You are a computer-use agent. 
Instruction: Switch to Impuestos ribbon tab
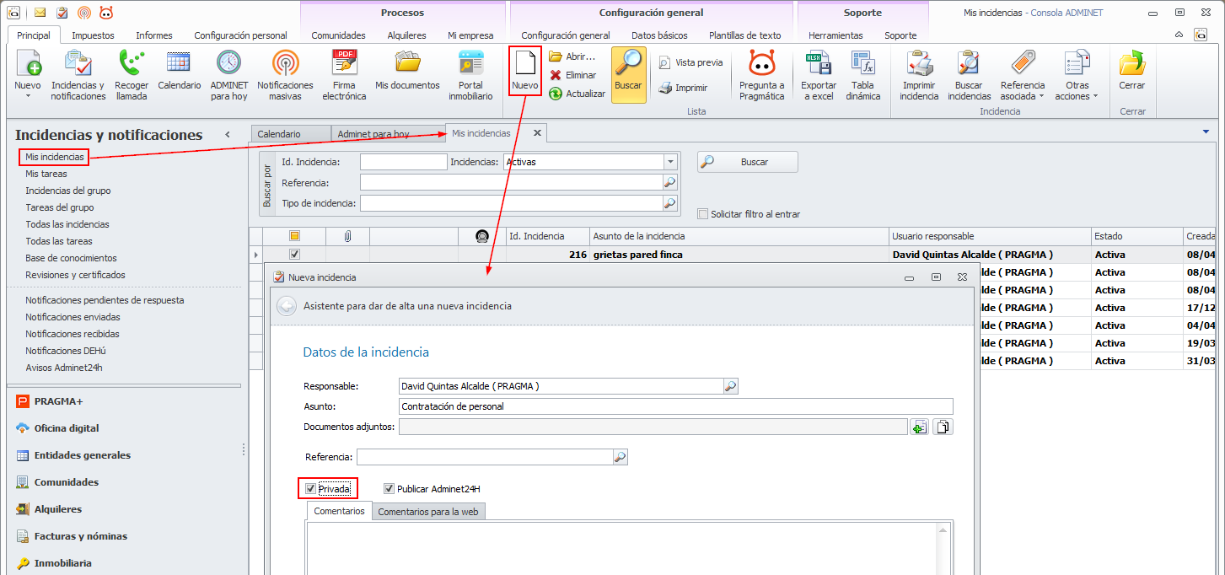[x=93, y=35]
